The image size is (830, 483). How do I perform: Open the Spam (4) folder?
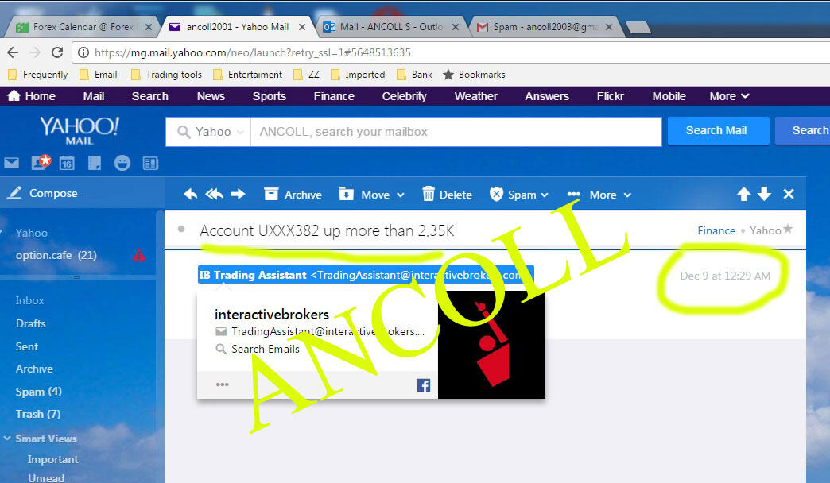click(x=39, y=392)
